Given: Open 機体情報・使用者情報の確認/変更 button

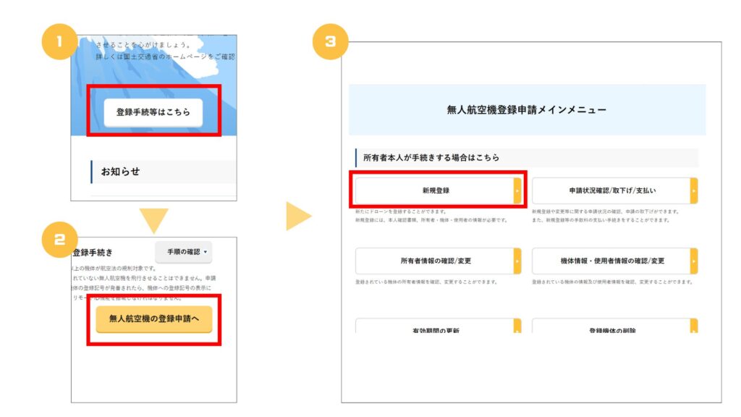Looking at the screenshot, I should click(x=611, y=261).
